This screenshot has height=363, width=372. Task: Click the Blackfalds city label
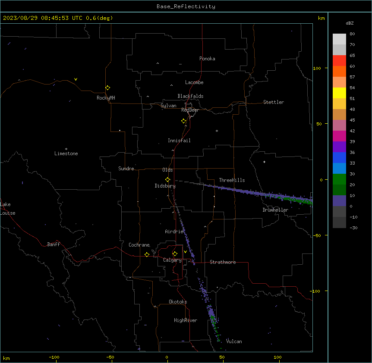coord(190,96)
